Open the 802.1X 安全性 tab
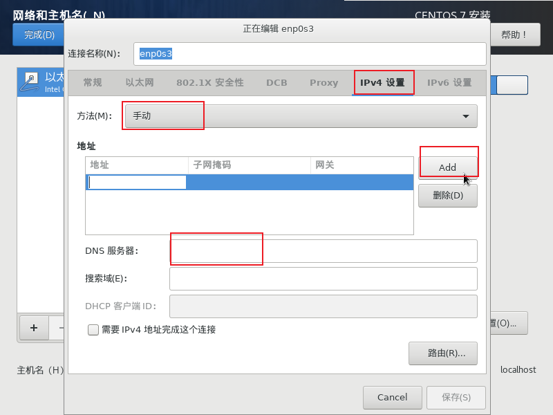The height and width of the screenshot is (415, 553). 210,82
